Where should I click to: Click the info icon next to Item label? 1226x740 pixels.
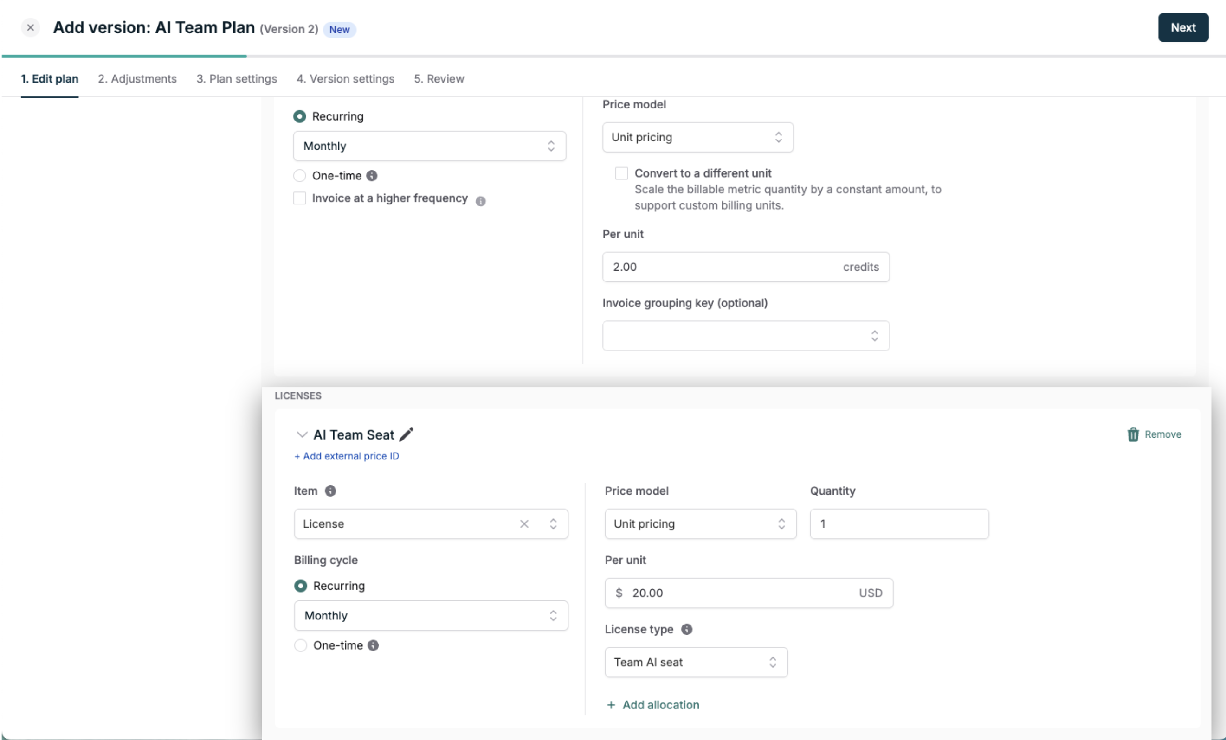[330, 491]
